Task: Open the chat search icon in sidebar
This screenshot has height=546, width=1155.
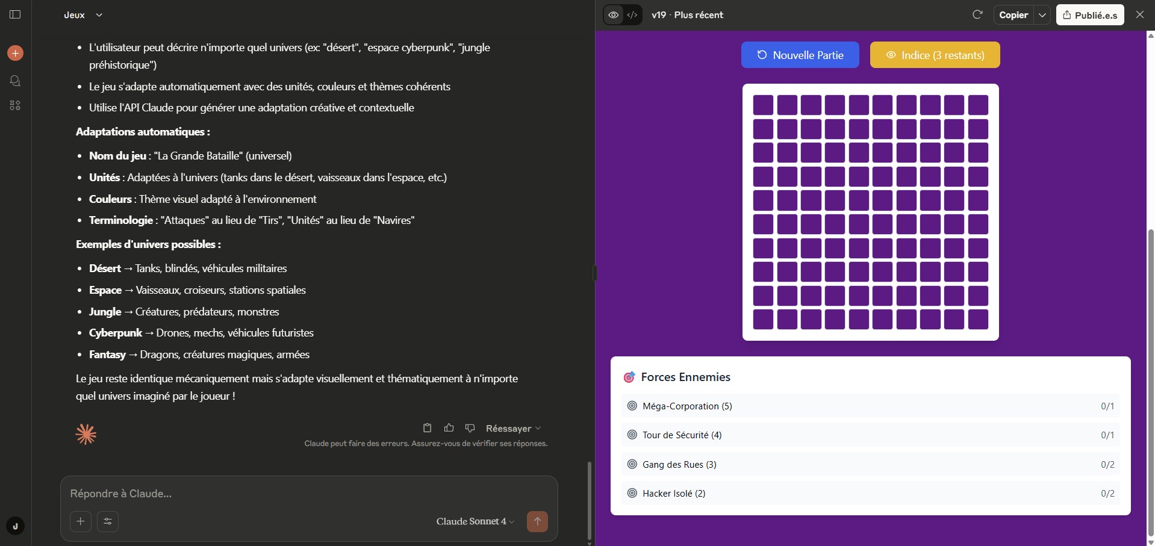Action: pyautogui.click(x=15, y=81)
